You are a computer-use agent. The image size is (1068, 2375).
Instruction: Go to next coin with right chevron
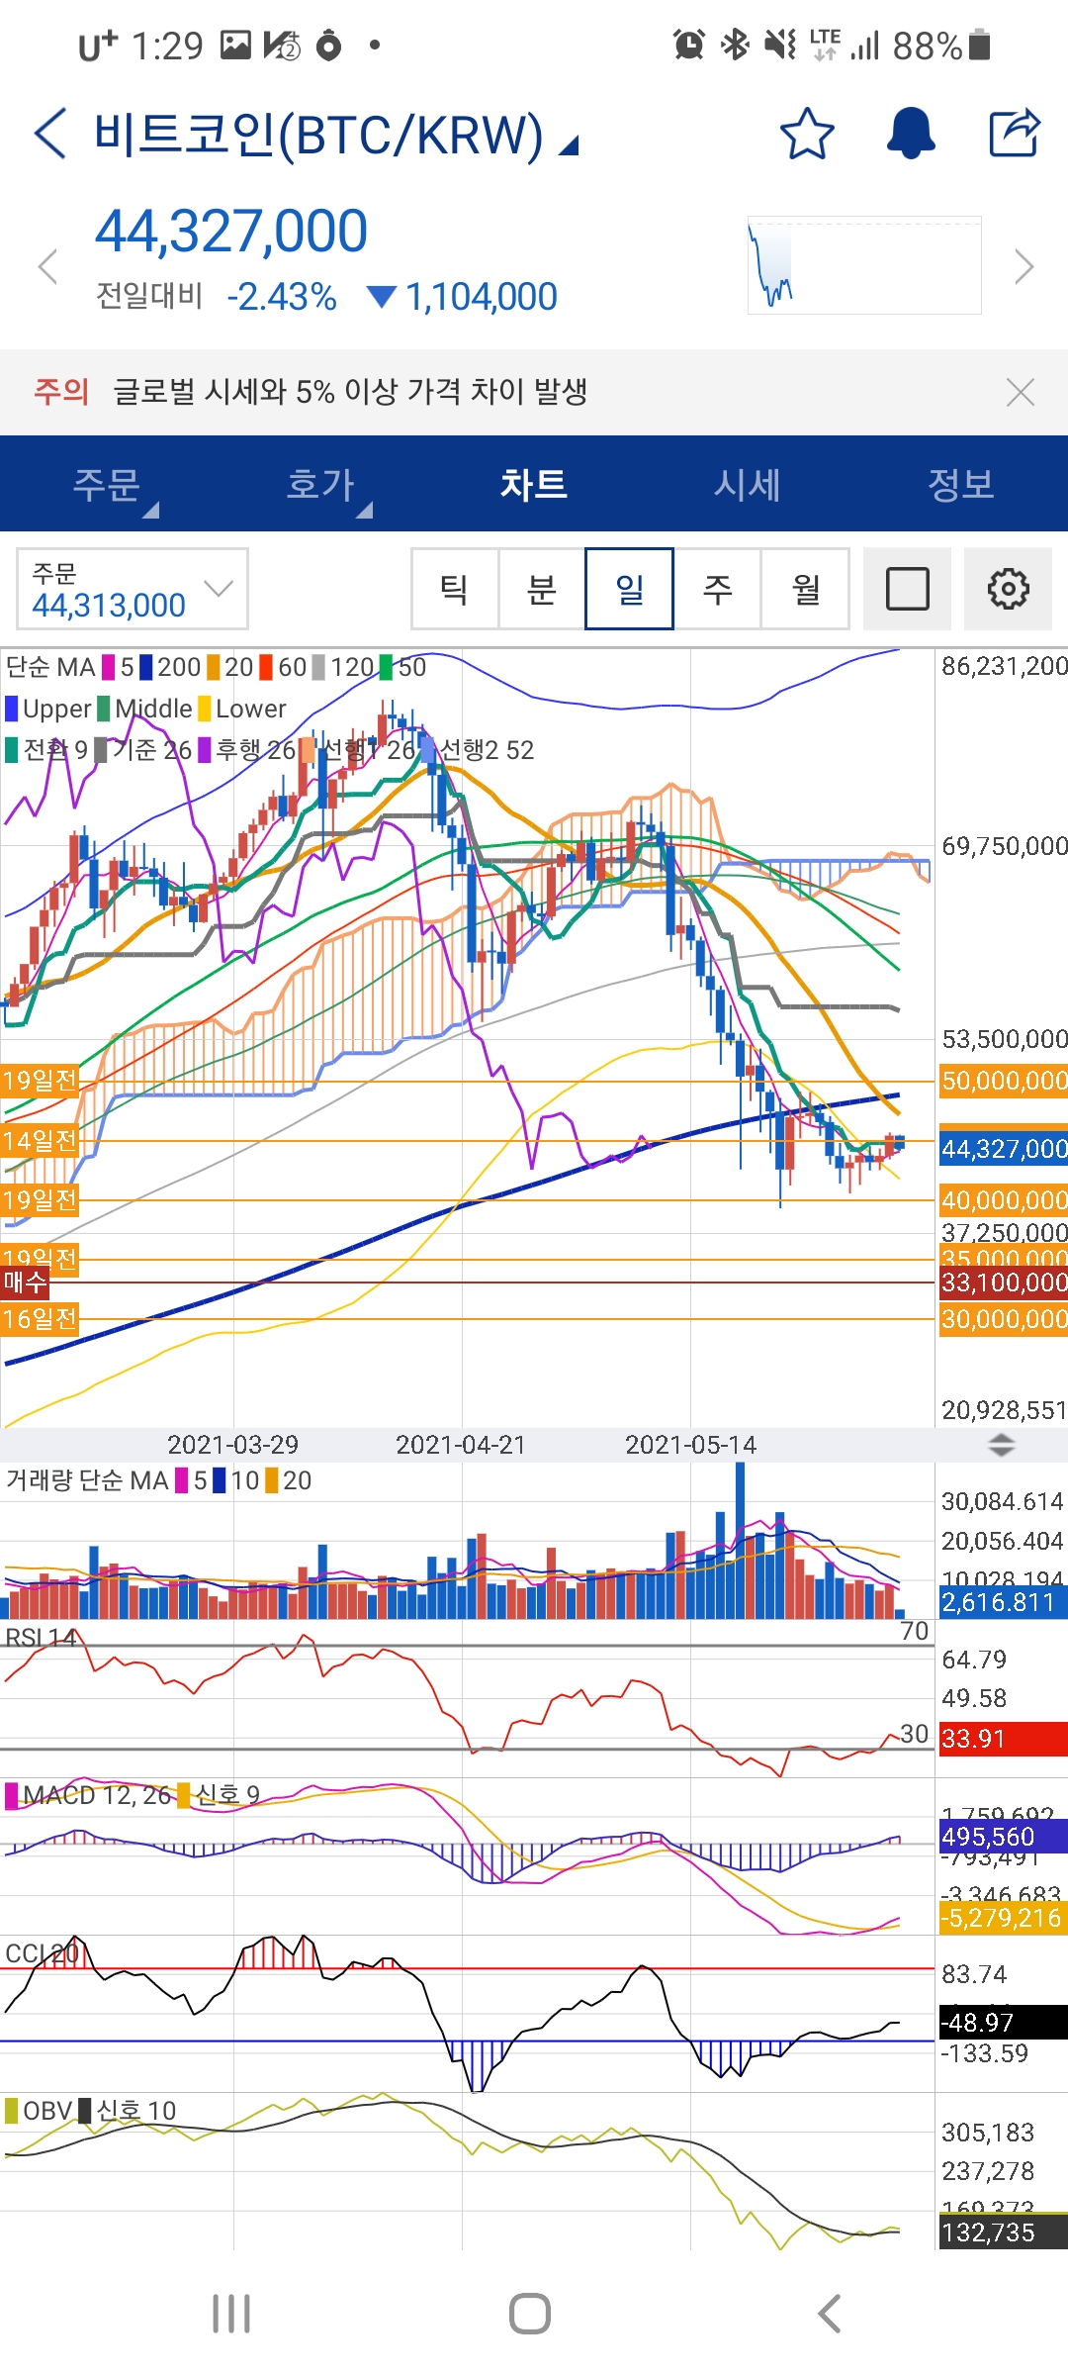tap(1024, 267)
